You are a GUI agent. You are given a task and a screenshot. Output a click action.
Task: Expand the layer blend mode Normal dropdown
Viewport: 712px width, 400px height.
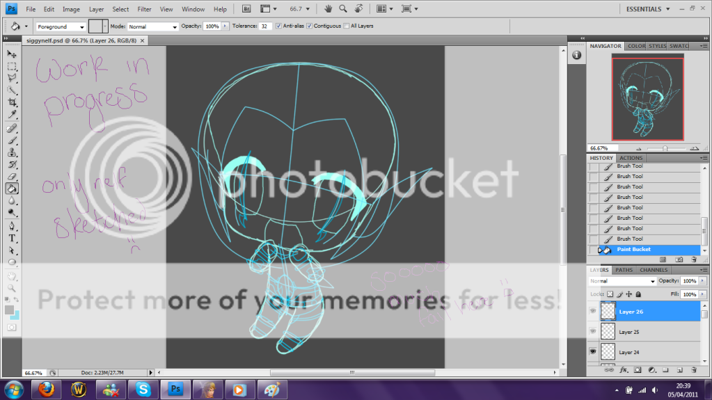point(622,281)
